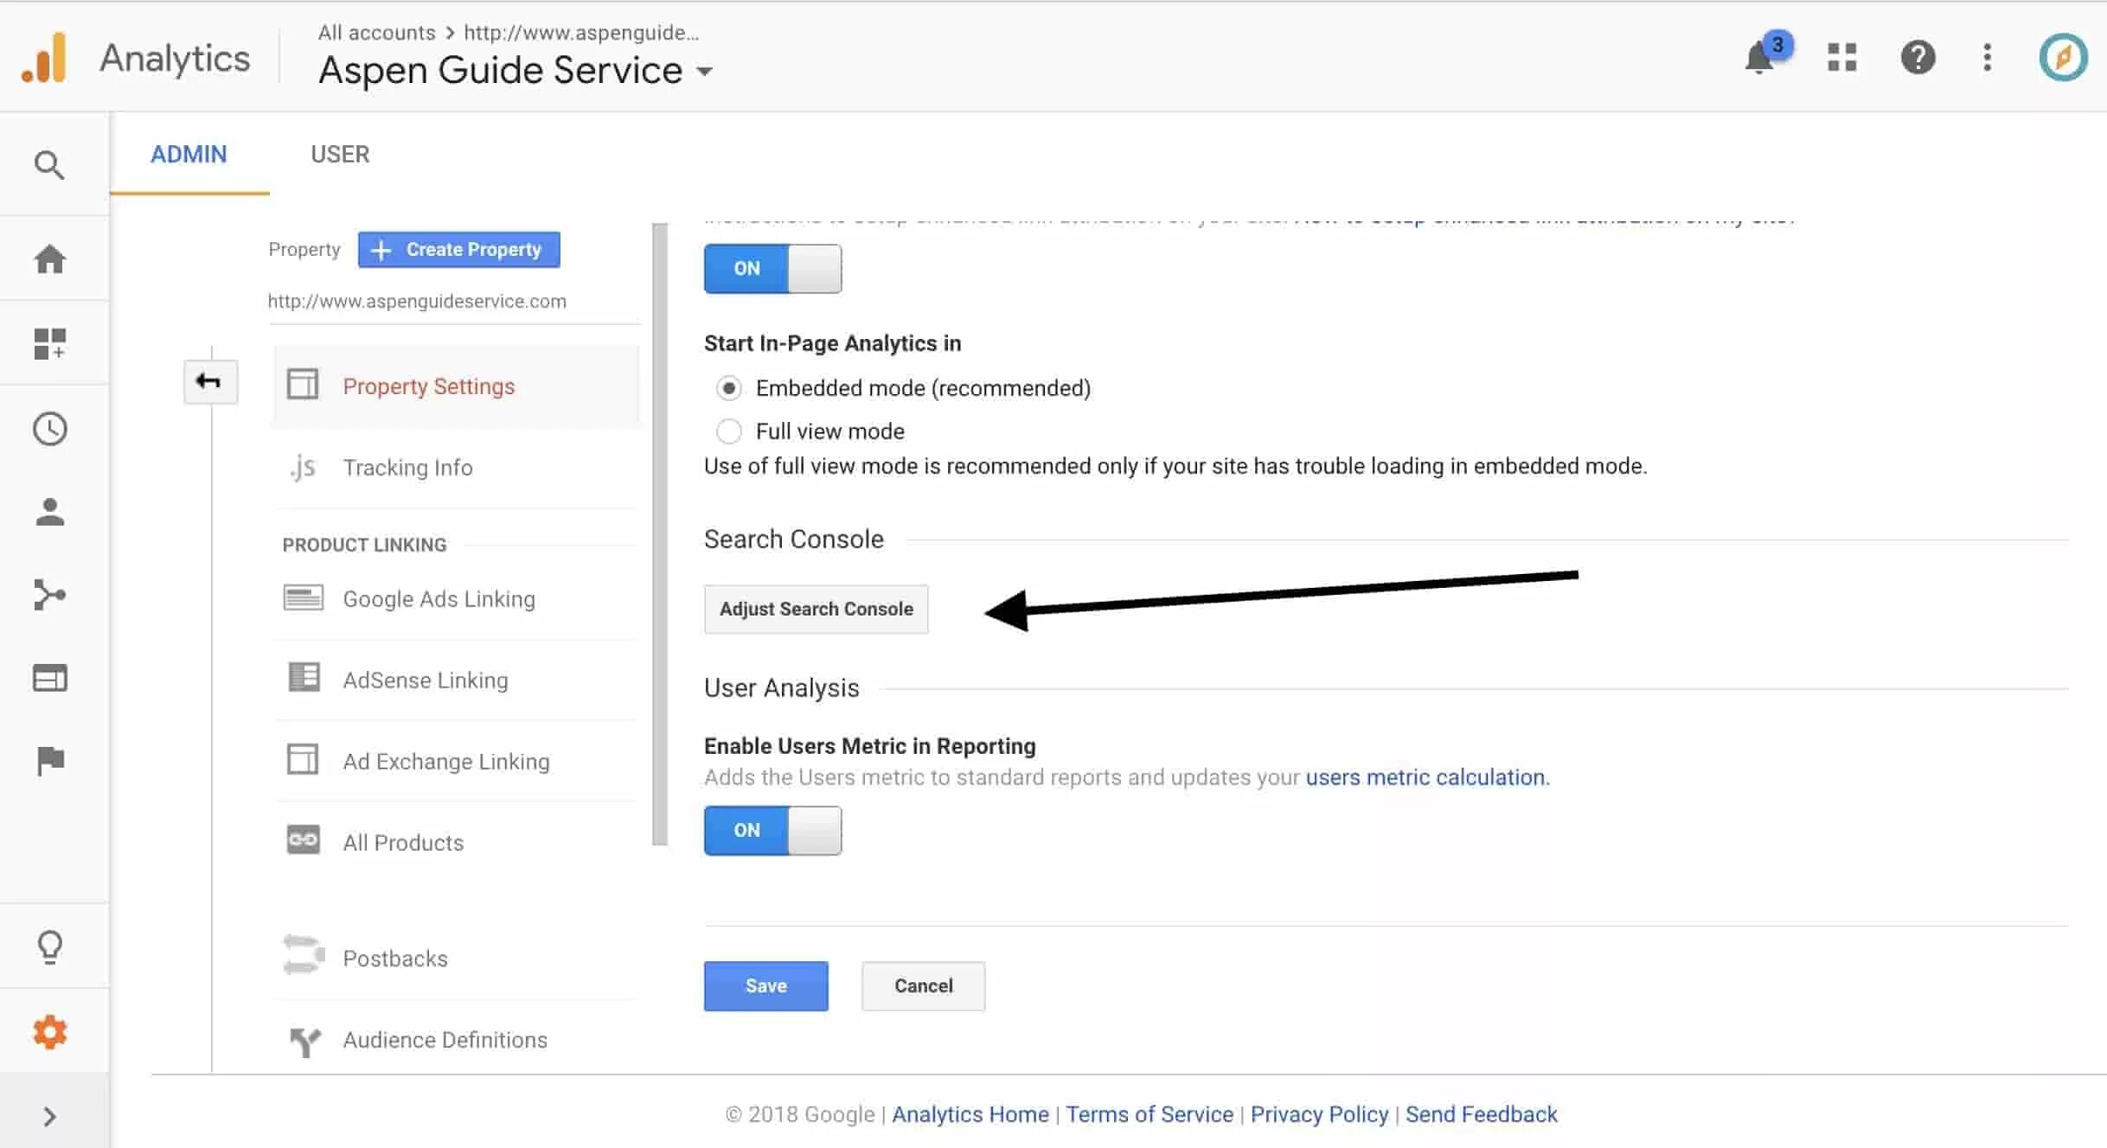This screenshot has width=2107, height=1148.
Task: Click Adjust Search Console button
Action: pyautogui.click(x=816, y=609)
